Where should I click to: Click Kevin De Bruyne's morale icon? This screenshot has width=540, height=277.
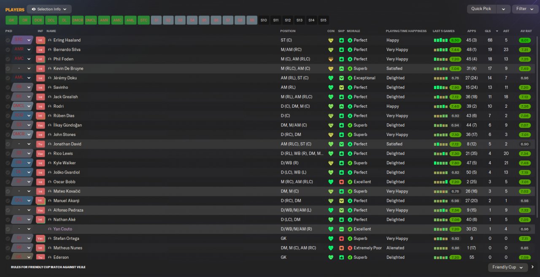coord(350,68)
